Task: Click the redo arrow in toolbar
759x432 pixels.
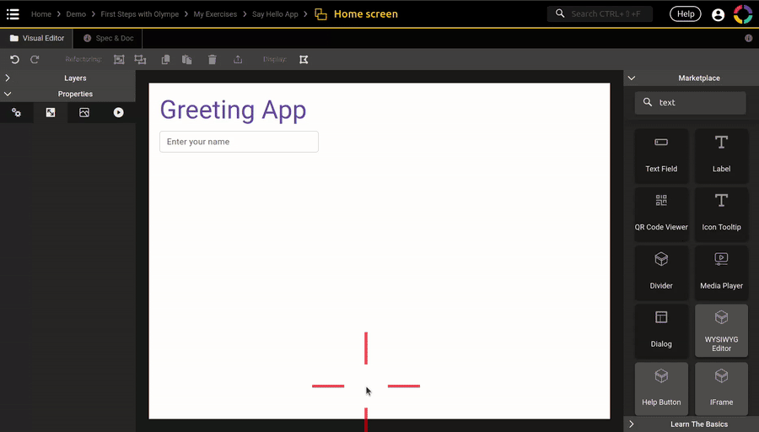Action: [35, 60]
